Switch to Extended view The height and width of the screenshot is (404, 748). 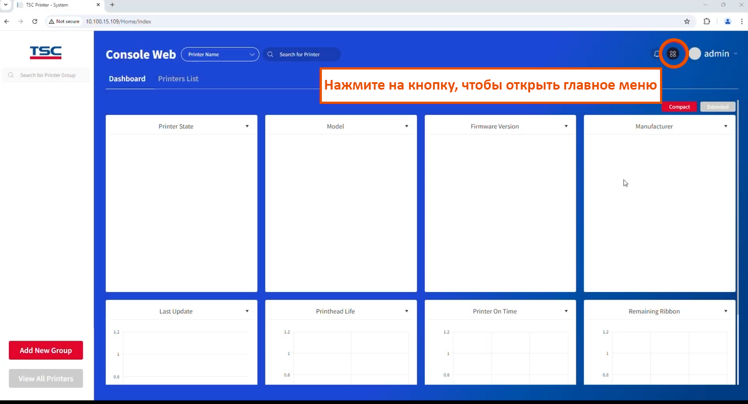point(718,107)
